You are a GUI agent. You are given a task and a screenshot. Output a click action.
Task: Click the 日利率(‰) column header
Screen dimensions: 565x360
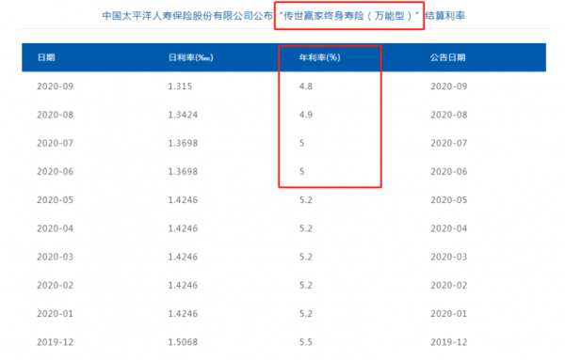click(x=190, y=57)
